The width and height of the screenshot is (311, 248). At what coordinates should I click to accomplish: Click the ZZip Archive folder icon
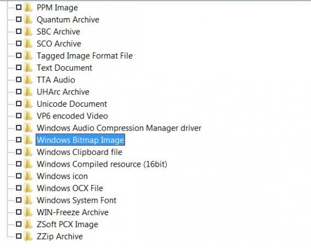tap(28, 236)
